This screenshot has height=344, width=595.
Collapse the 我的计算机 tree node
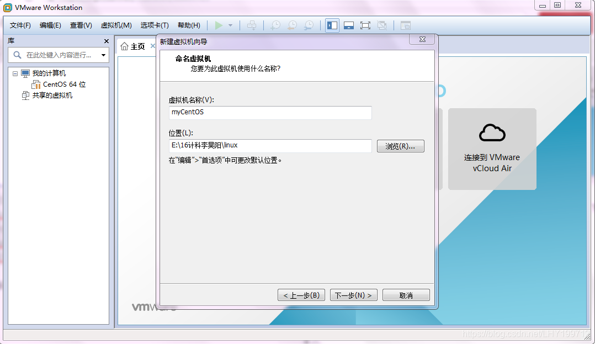(x=15, y=73)
